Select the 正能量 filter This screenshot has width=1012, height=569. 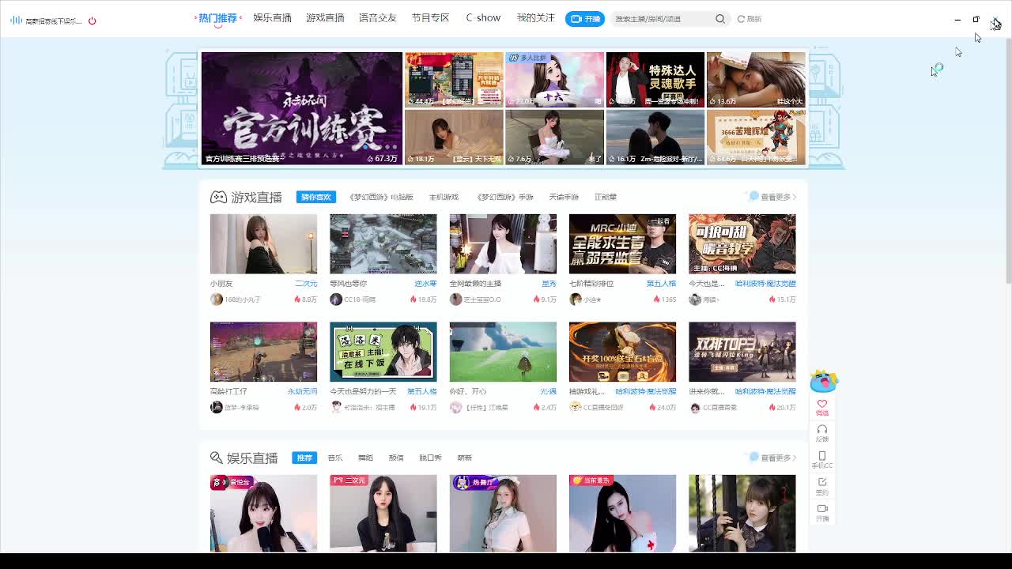(x=606, y=197)
